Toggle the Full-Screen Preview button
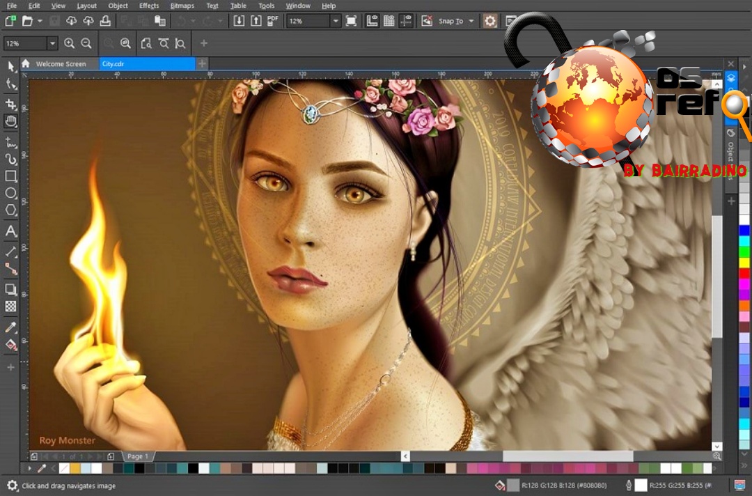 (x=351, y=21)
